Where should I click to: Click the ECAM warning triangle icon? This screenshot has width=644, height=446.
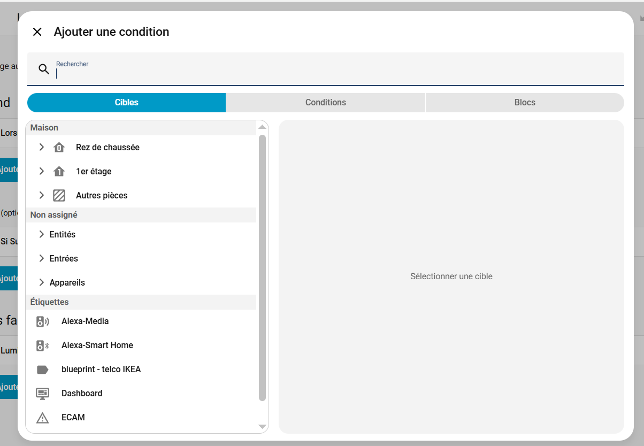42,418
